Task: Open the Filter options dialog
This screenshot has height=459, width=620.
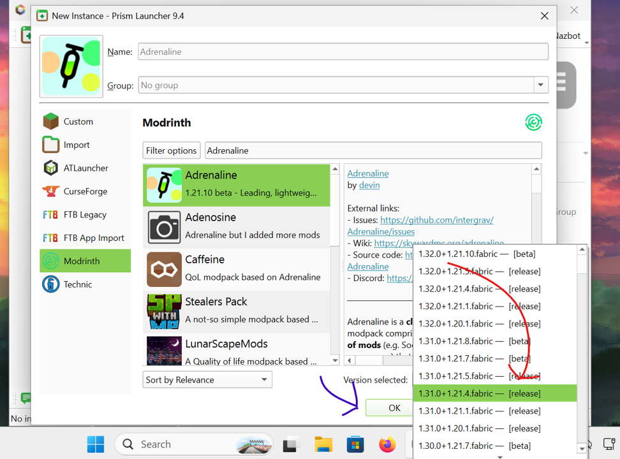Action: [x=171, y=150]
